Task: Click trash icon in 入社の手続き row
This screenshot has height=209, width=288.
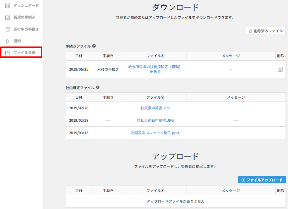Action: pyautogui.click(x=280, y=69)
